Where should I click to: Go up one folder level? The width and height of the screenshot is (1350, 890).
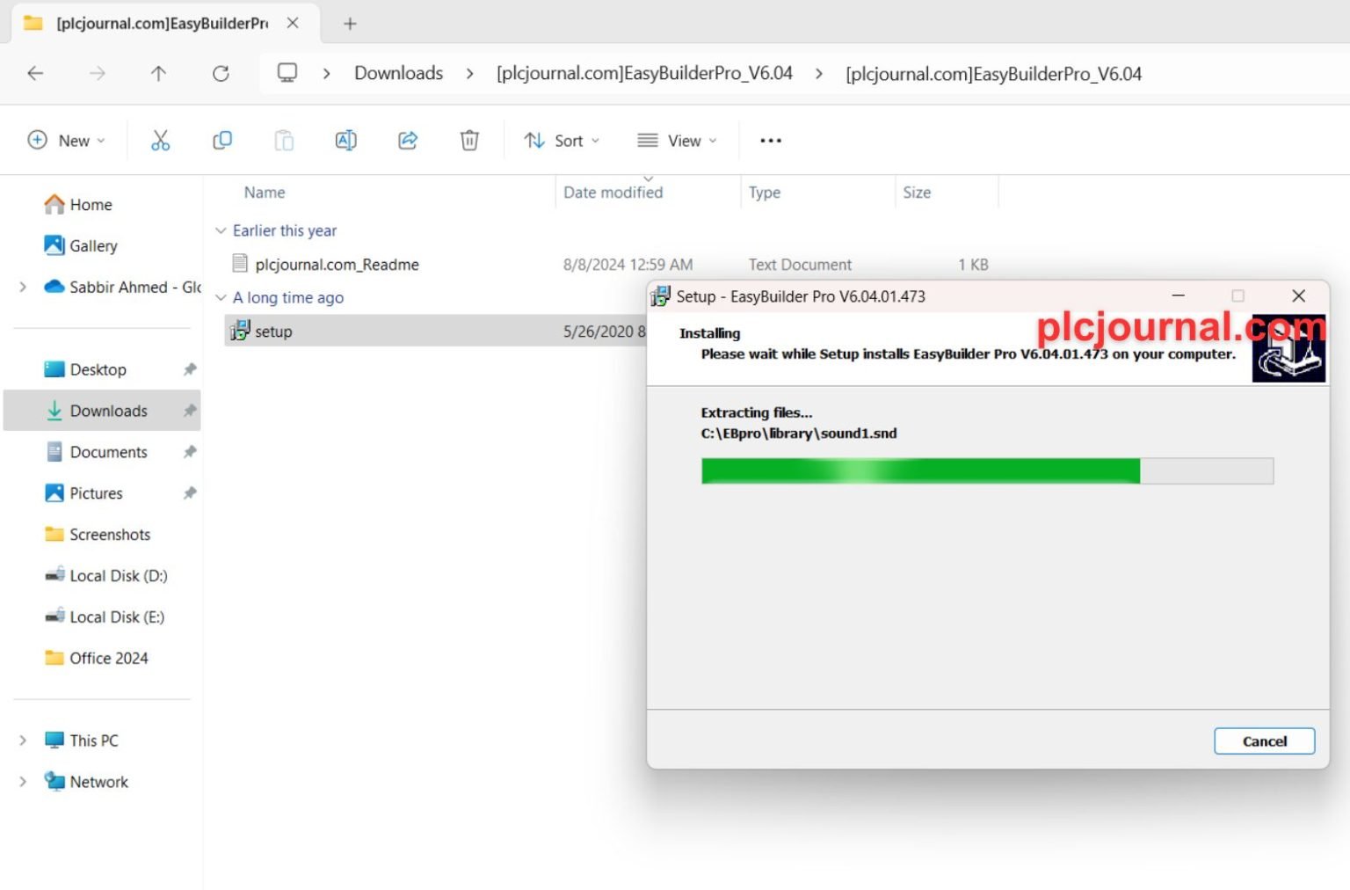pyautogui.click(x=158, y=74)
